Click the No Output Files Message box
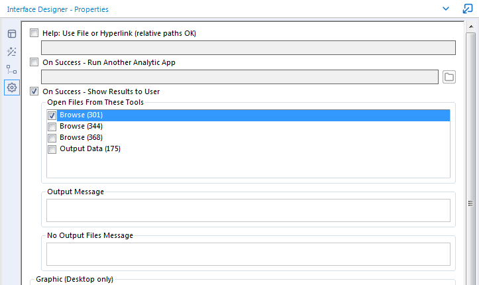Screen dimensions: 479x285 coord(248,254)
